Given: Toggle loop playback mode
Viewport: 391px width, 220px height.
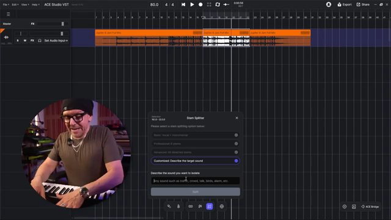Looking at the screenshot, I should click(217, 4).
